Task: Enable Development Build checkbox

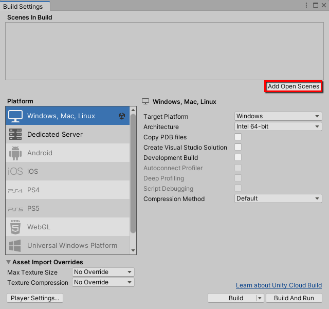Action: click(238, 157)
